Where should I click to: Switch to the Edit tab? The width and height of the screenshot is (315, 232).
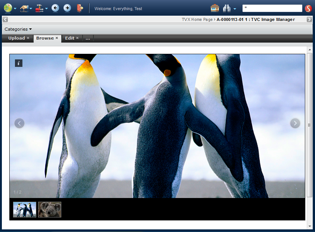coord(70,38)
